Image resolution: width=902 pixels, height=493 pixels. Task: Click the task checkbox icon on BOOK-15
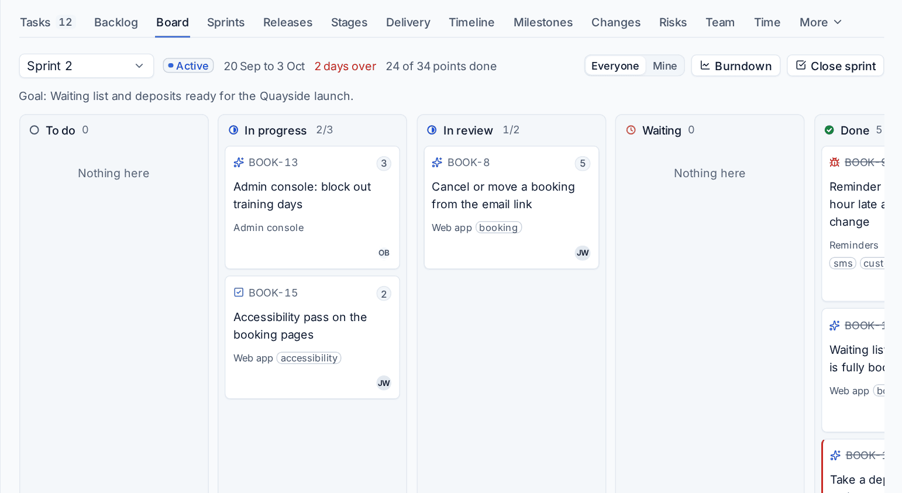point(239,292)
